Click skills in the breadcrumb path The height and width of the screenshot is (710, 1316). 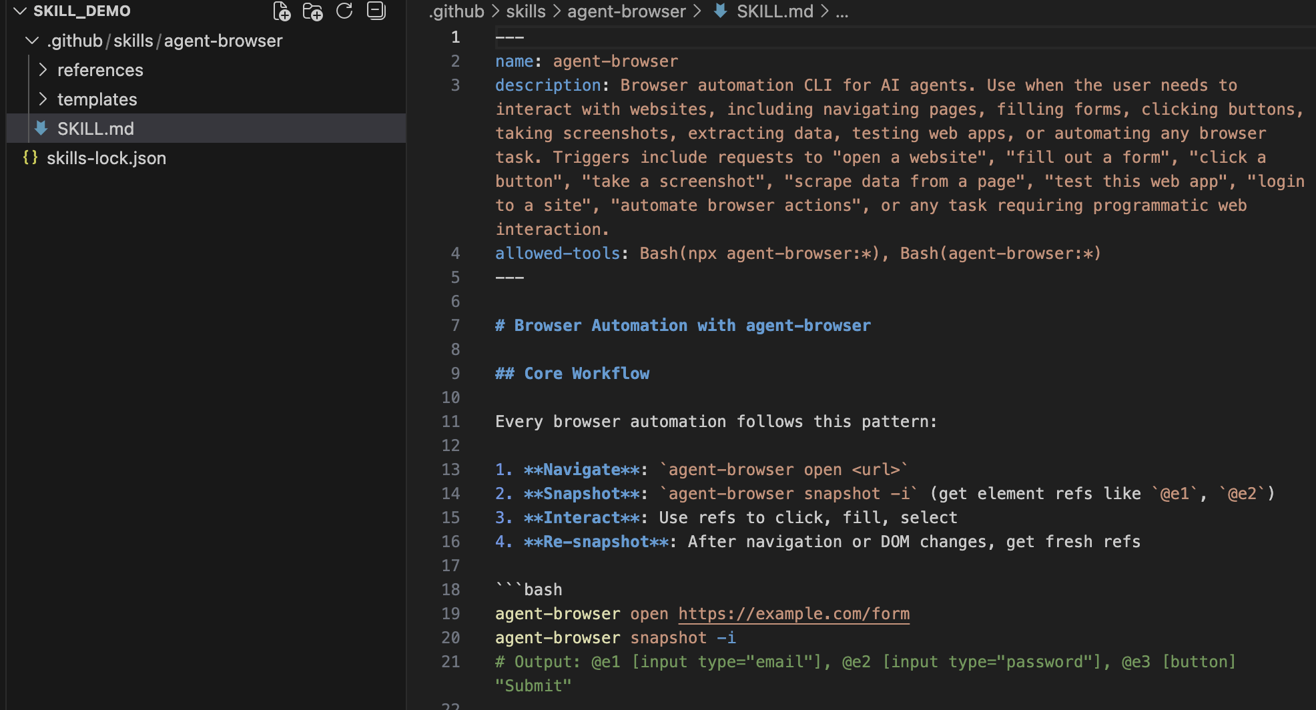(526, 11)
